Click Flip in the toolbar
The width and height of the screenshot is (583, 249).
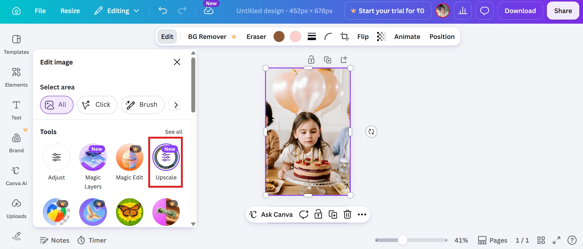click(x=363, y=37)
